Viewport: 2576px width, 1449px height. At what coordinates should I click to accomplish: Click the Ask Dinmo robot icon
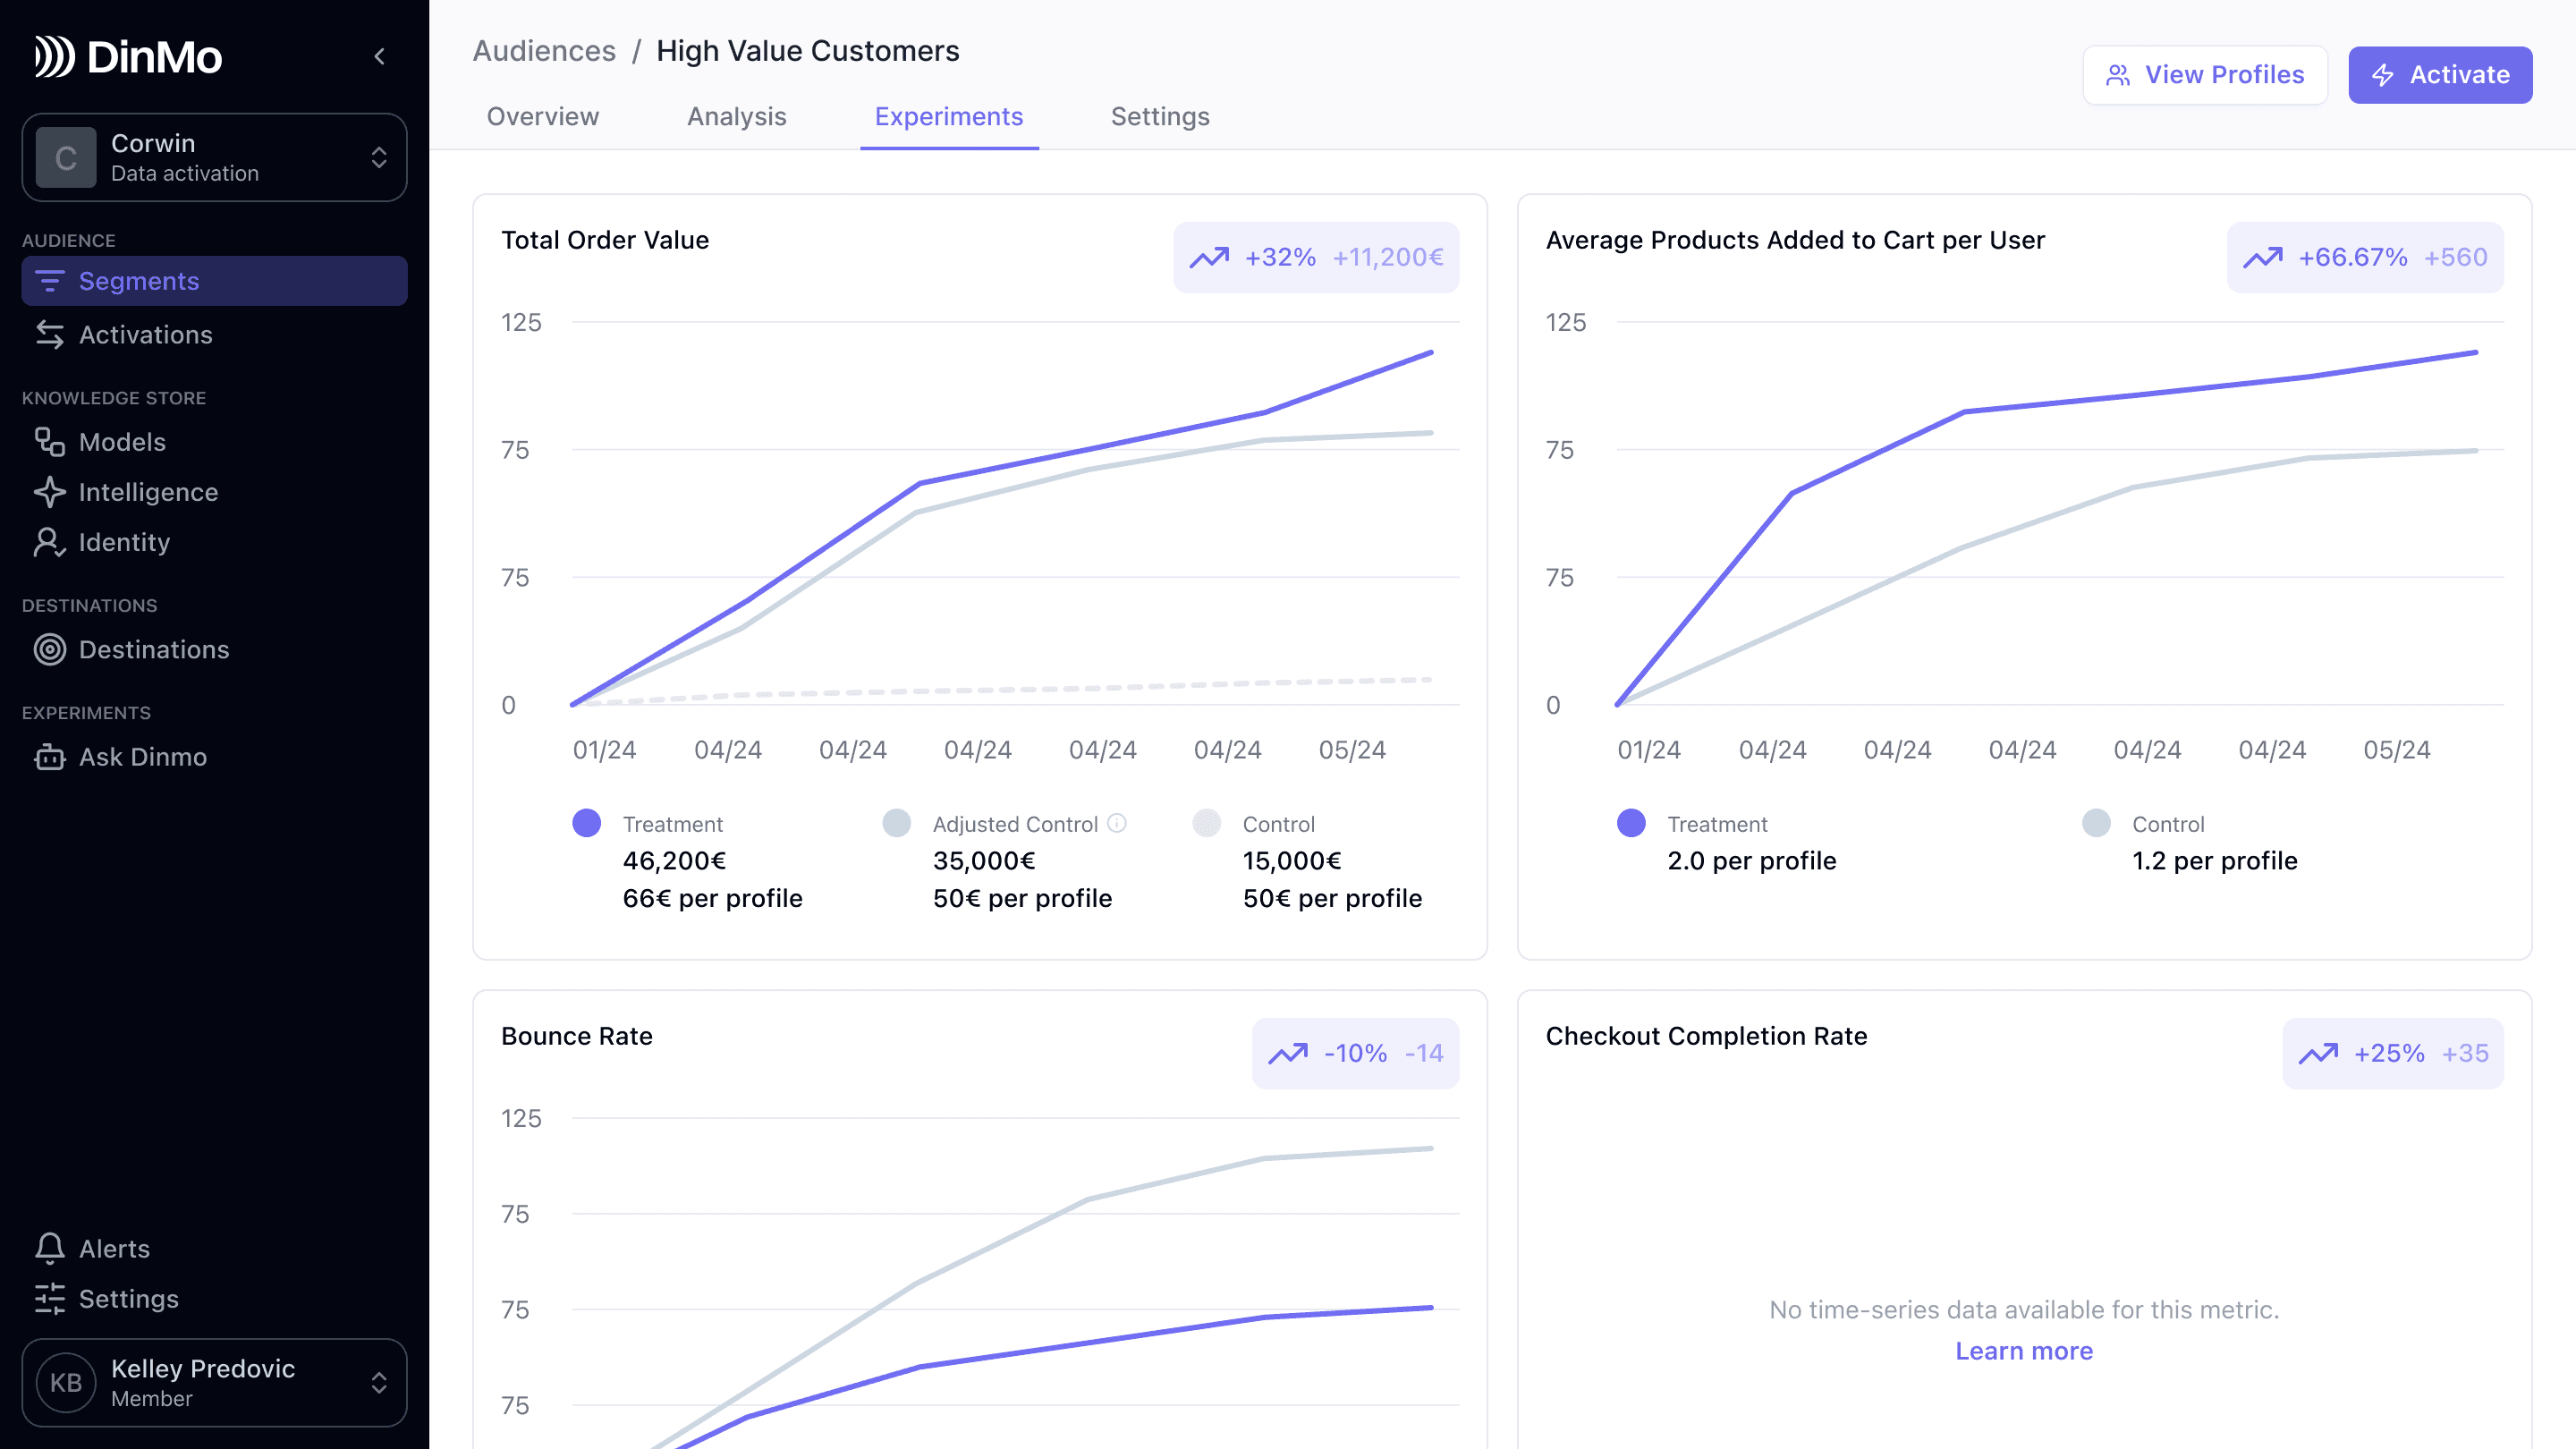(x=50, y=757)
